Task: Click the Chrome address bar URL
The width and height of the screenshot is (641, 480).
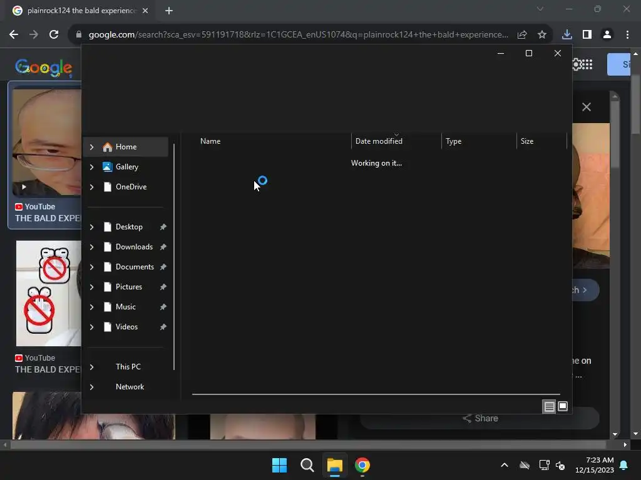Action: pyautogui.click(x=299, y=35)
